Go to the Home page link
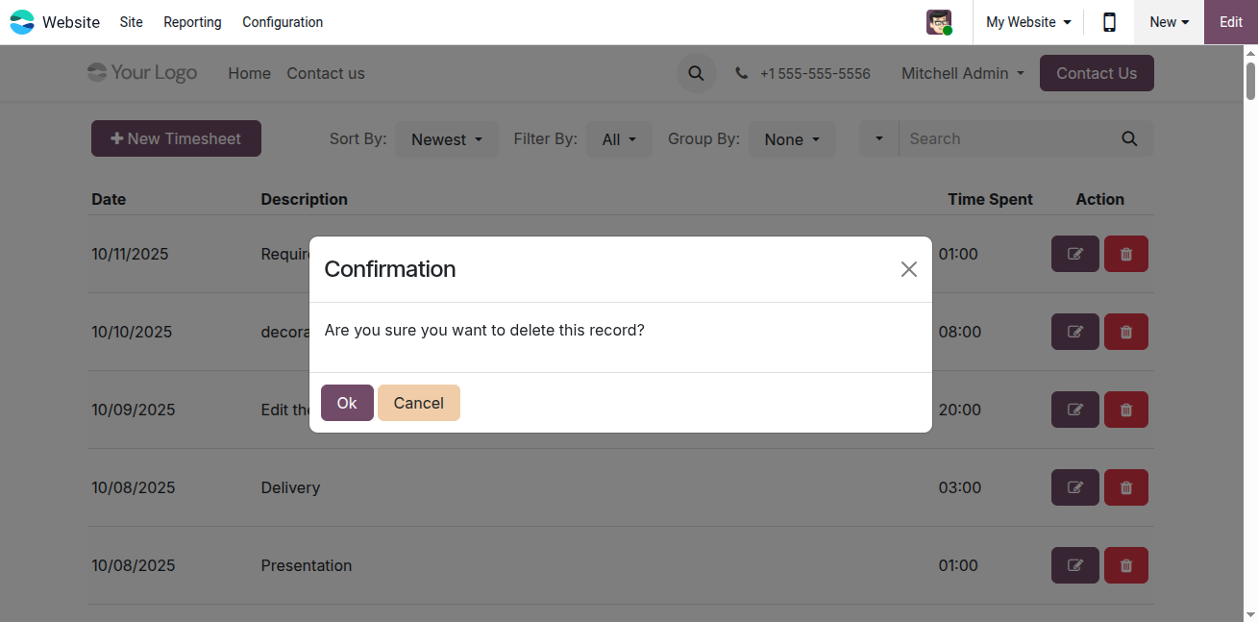This screenshot has width=1258, height=622. coord(249,73)
